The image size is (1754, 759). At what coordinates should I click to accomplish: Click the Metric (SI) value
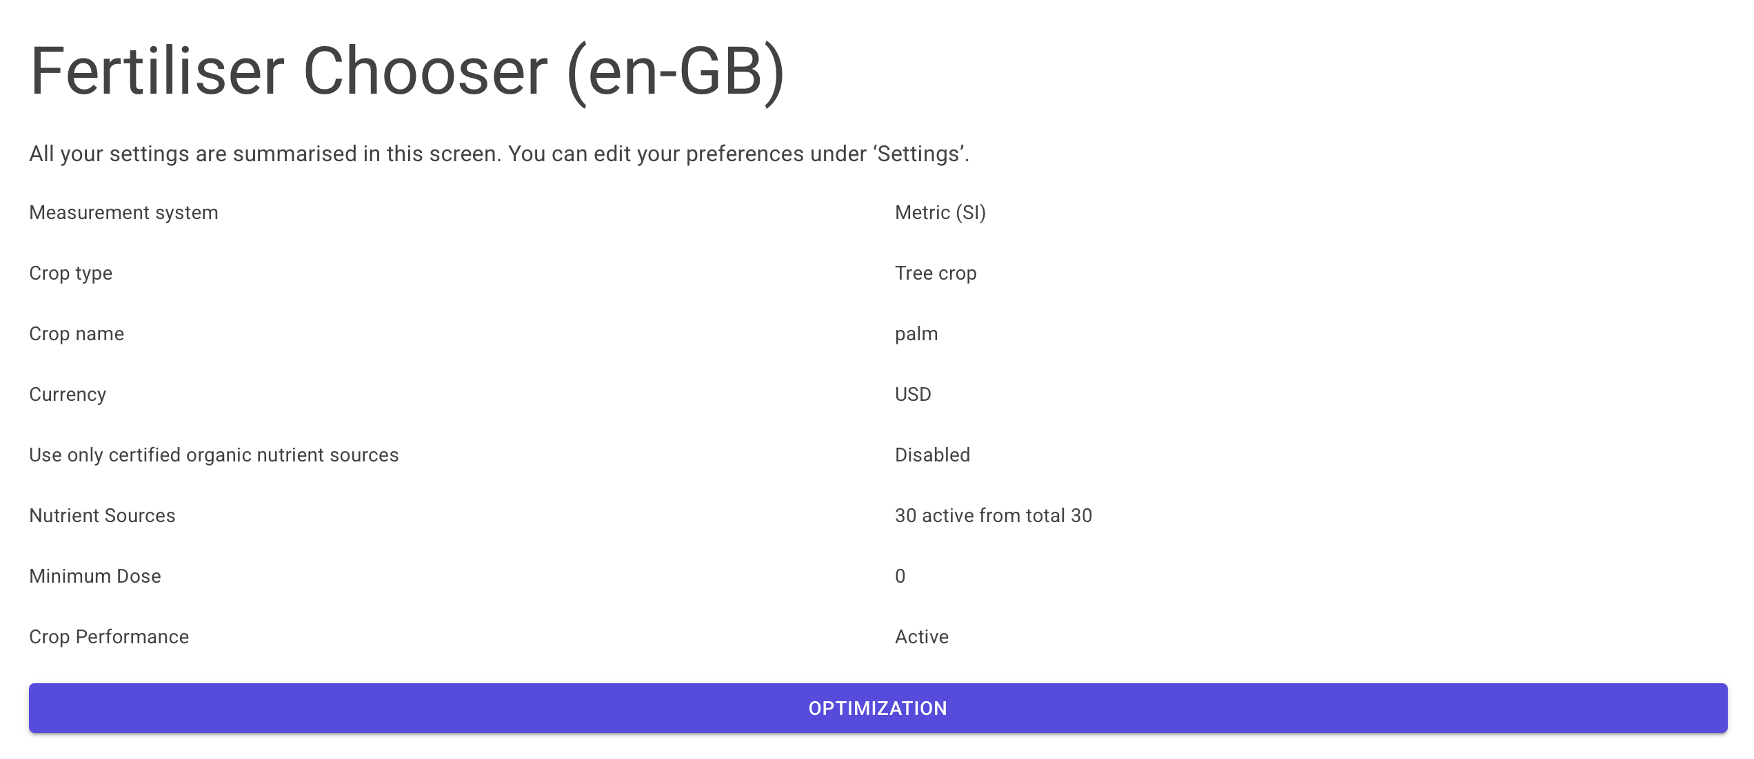pyautogui.click(x=940, y=213)
